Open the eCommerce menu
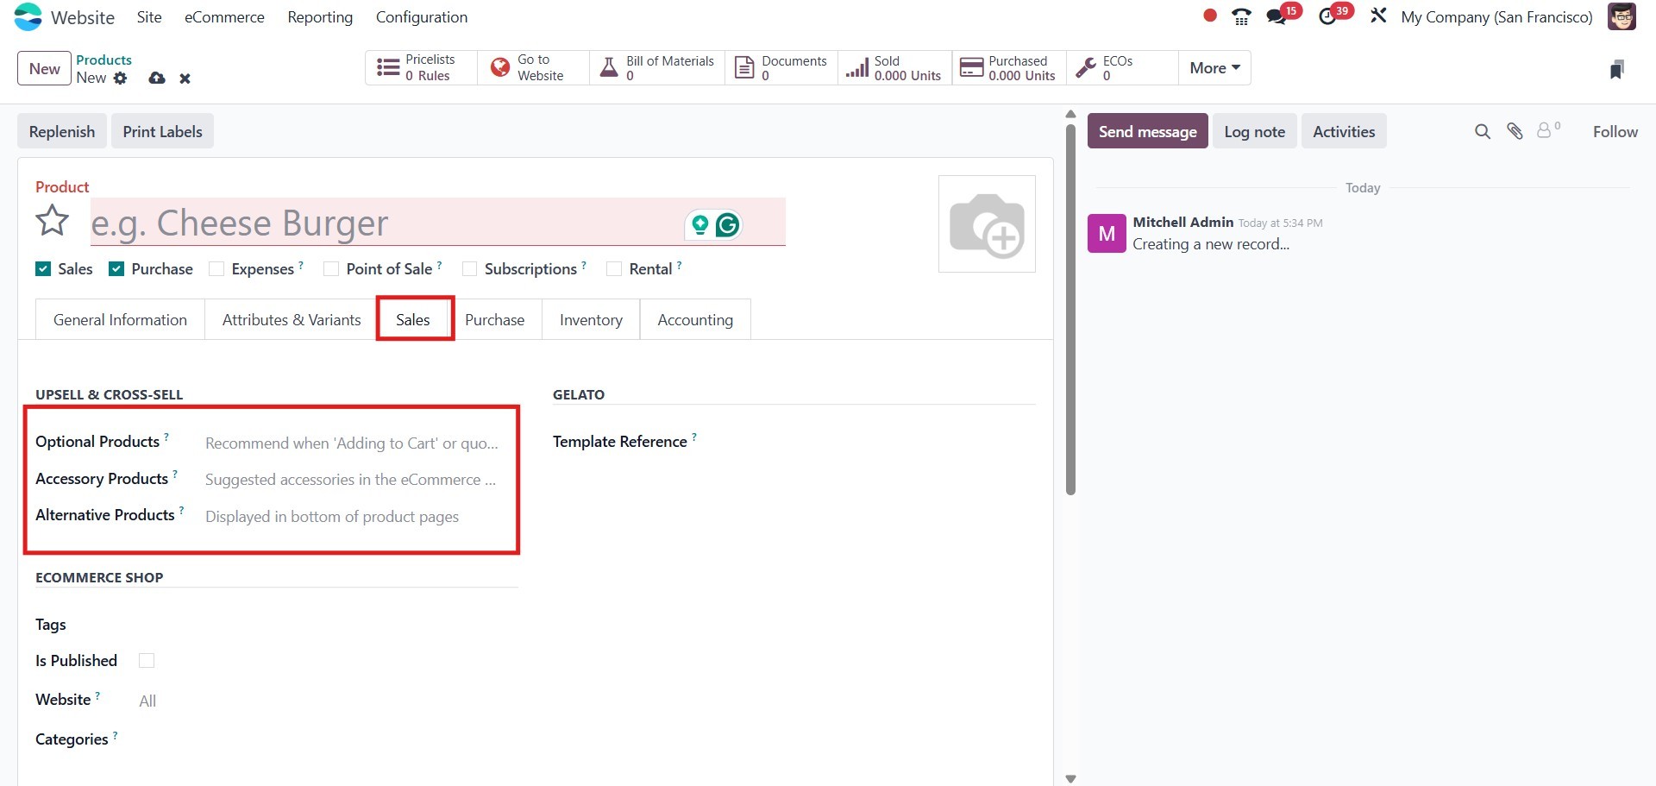 (224, 17)
